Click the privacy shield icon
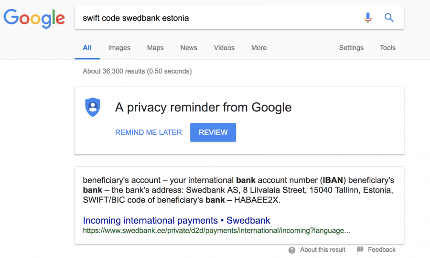430x258 pixels. pos(93,107)
